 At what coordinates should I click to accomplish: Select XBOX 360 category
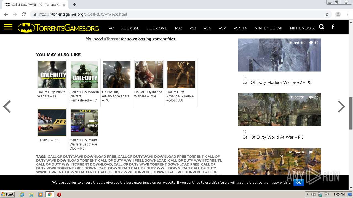130,28
